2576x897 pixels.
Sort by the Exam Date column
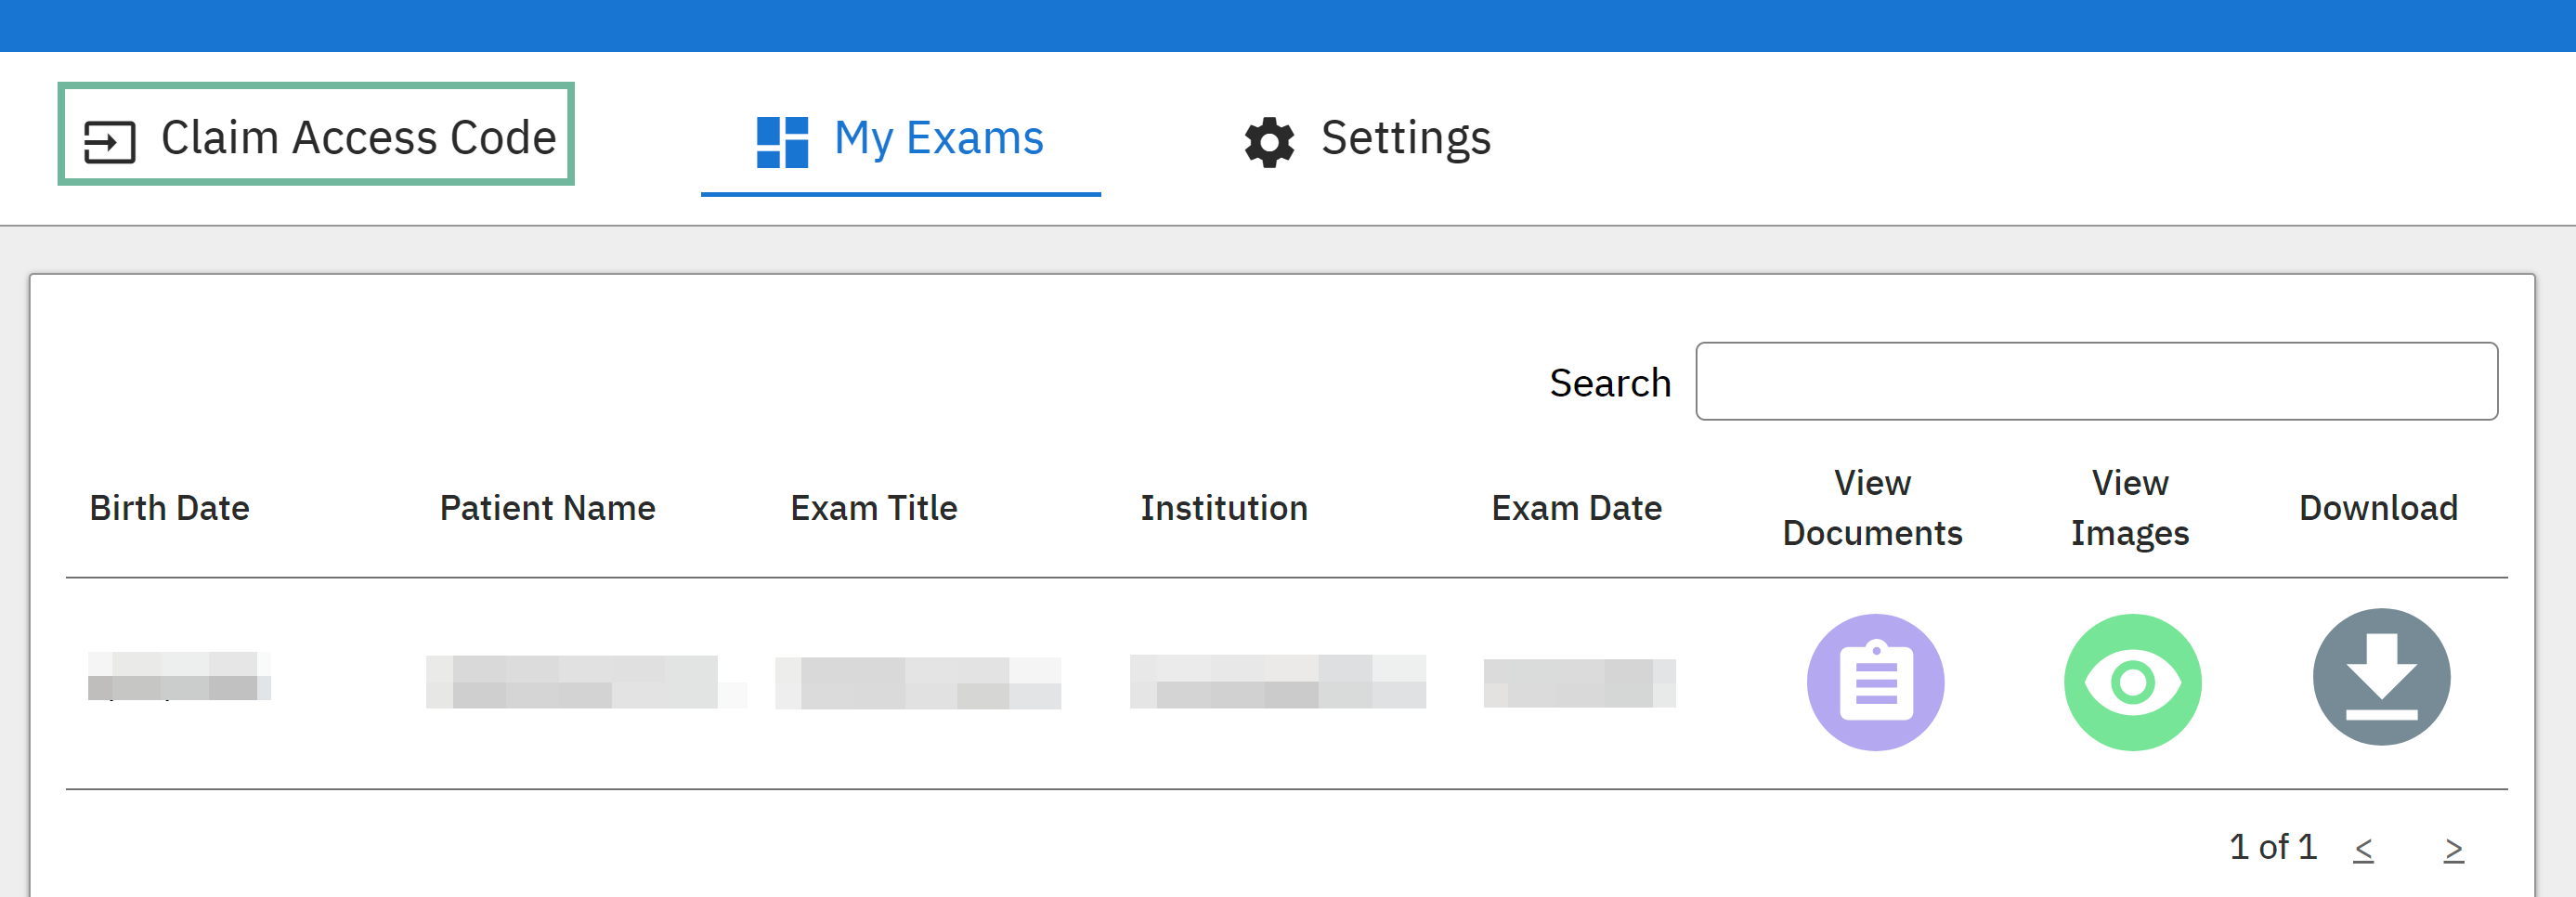pos(1575,508)
